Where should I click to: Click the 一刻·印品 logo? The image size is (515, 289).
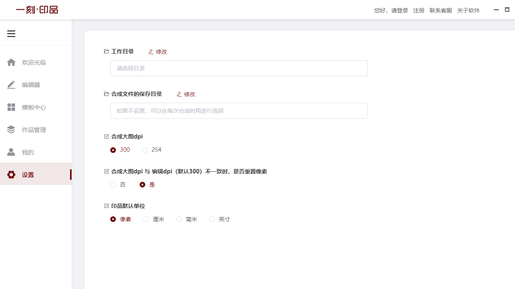click(37, 10)
